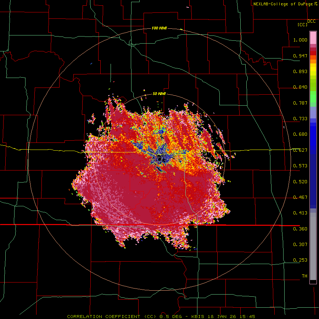
Task: Click the gray low-value color bar segment
Action: pos(313,246)
